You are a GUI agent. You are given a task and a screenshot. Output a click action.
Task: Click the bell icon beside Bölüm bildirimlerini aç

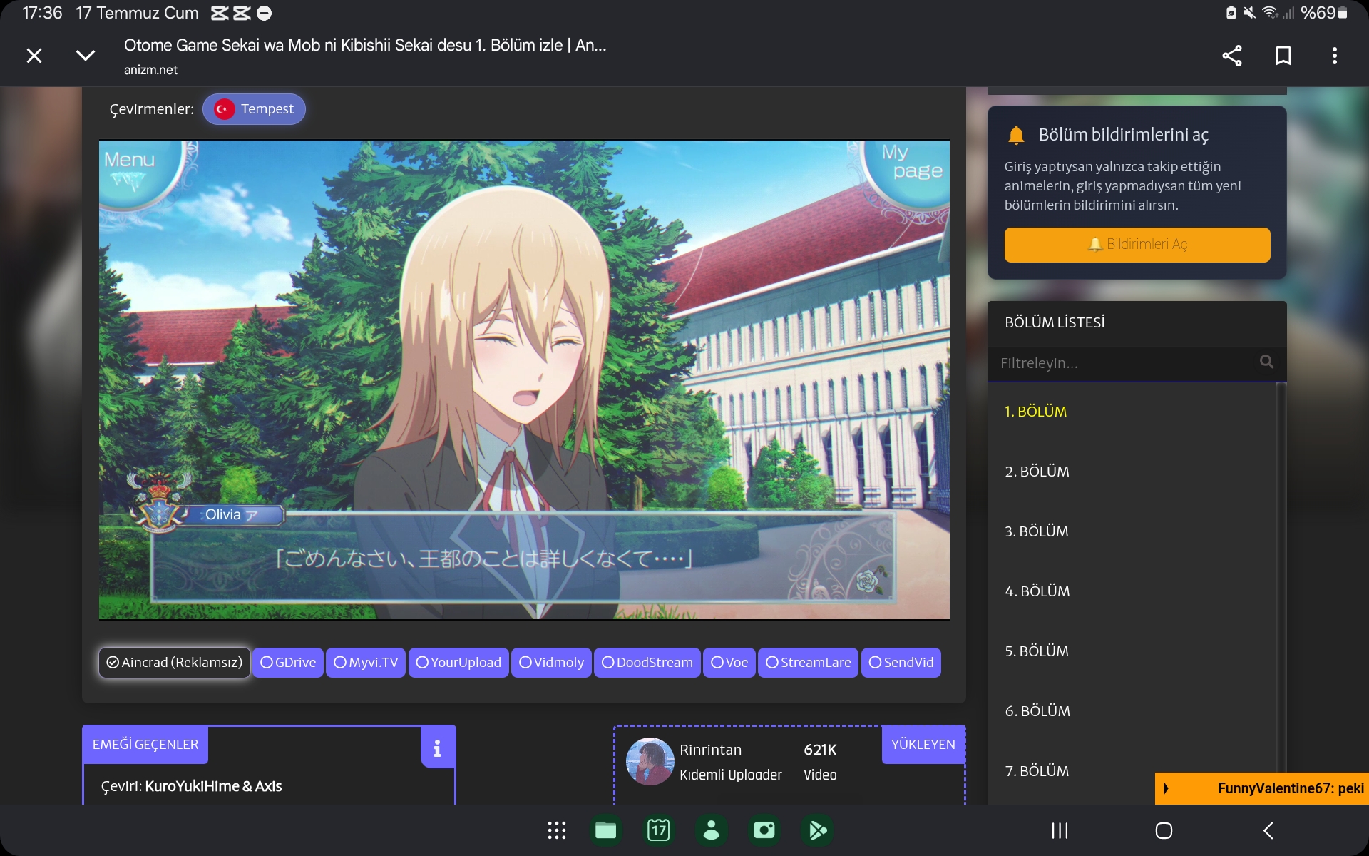click(x=1016, y=135)
